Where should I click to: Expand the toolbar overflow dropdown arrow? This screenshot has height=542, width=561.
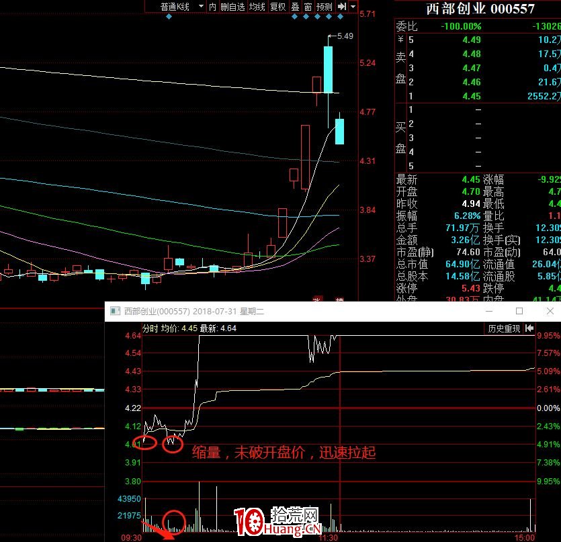[x=353, y=7]
